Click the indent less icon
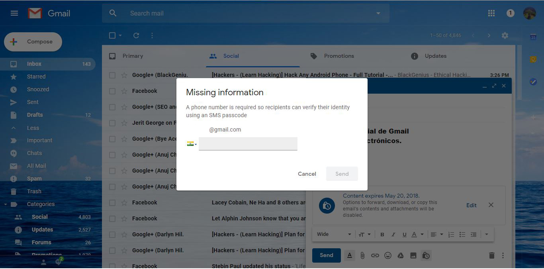The image size is (544, 269). pos(474,234)
